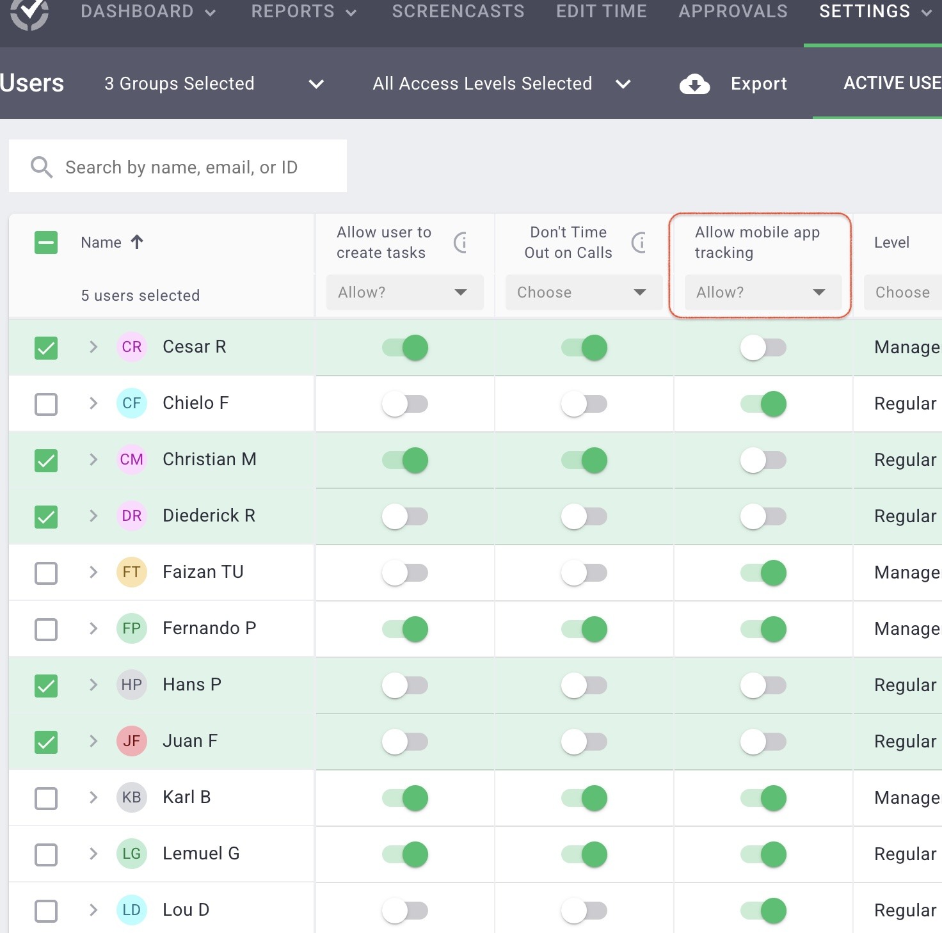
Task: Focus the search by name, email, or ID field
Action: click(178, 166)
